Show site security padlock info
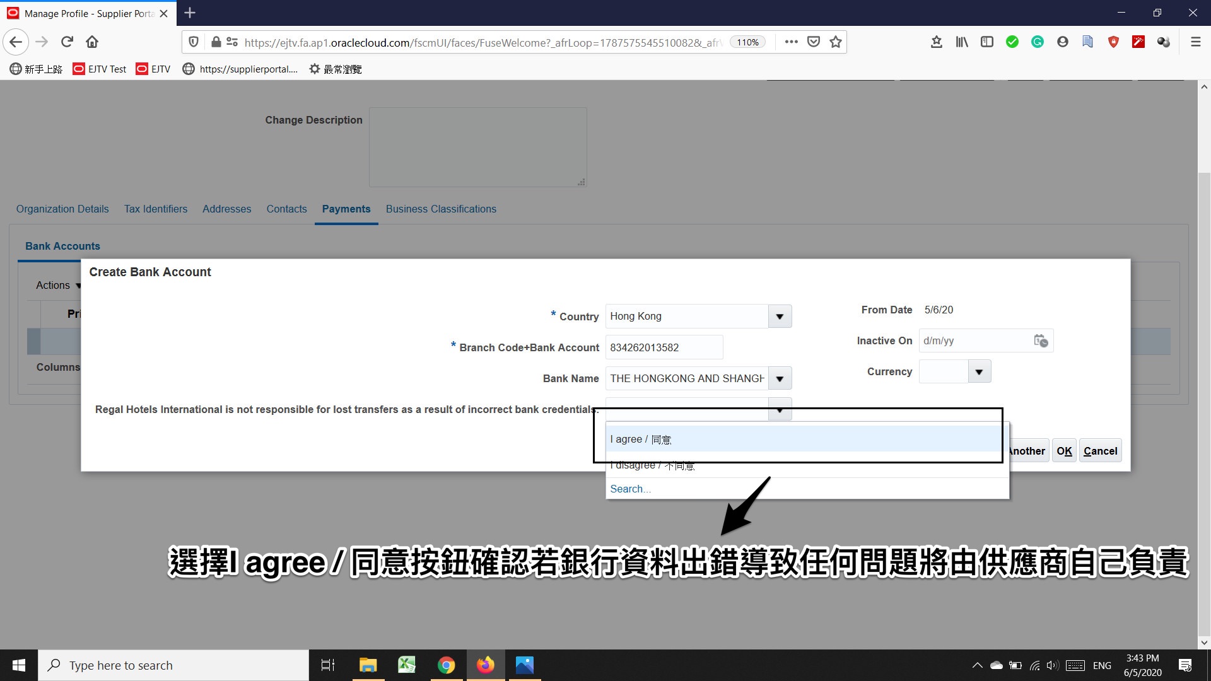The image size is (1211, 681). coord(216,42)
